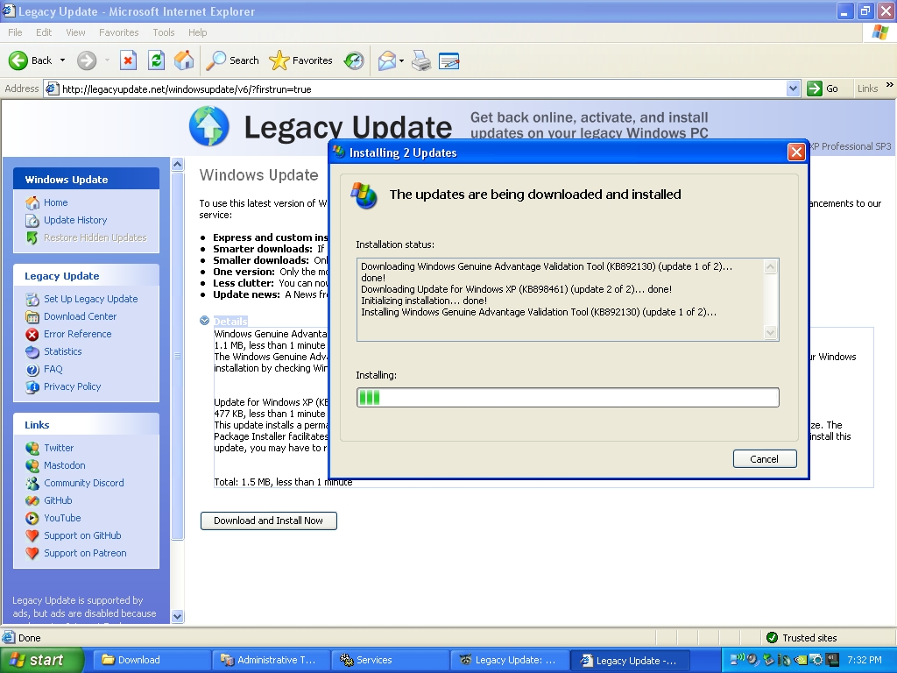This screenshot has height=673, width=897.
Task: Expand the address bar dropdown list
Action: coord(793,89)
